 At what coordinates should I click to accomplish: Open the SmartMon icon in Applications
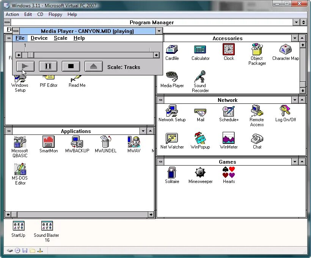pyautogui.click(x=49, y=142)
